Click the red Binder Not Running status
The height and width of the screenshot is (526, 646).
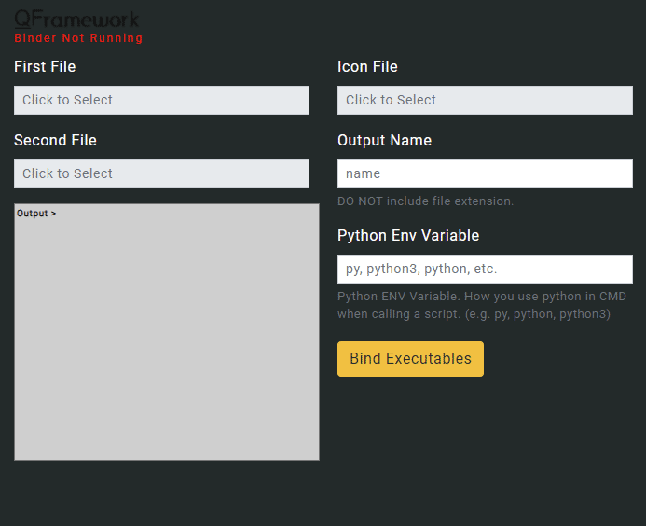tap(78, 38)
